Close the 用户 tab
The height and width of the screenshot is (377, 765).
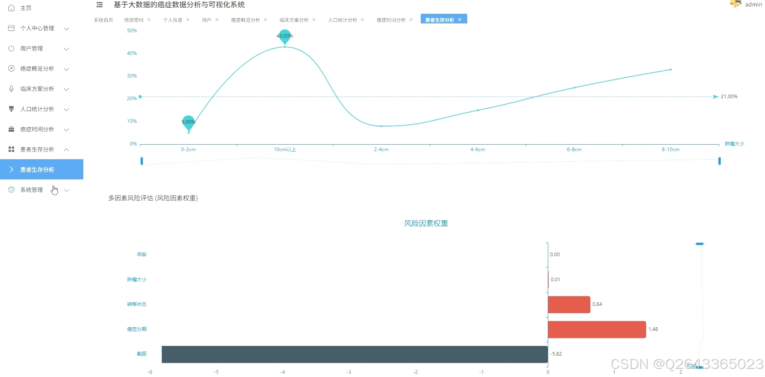[x=217, y=19]
